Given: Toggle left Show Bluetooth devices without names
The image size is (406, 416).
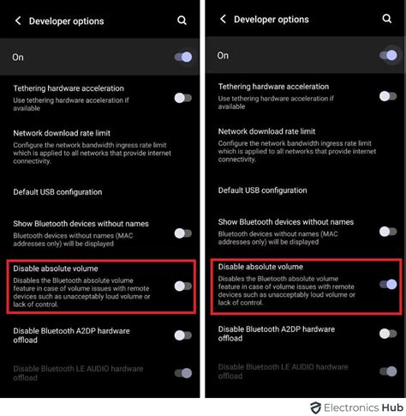Looking at the screenshot, I should coord(183,233).
